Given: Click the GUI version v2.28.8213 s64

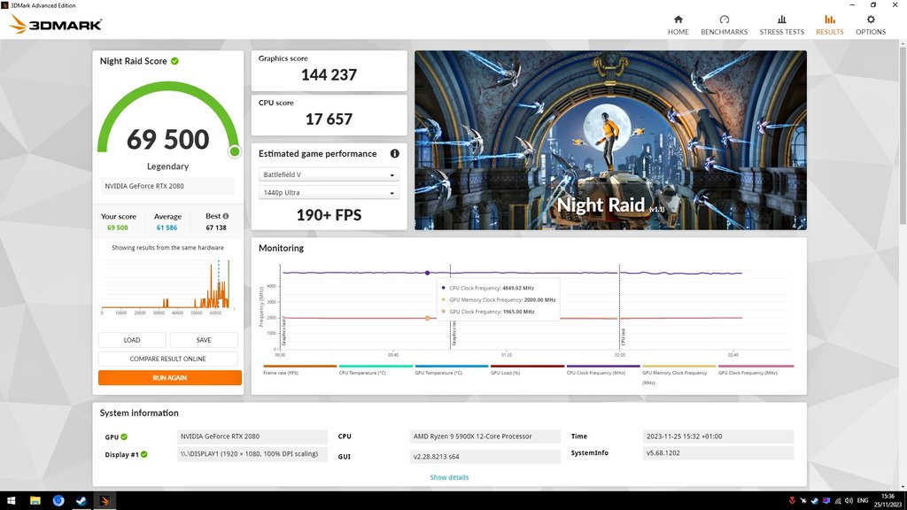Looking at the screenshot, I should click(x=485, y=456).
